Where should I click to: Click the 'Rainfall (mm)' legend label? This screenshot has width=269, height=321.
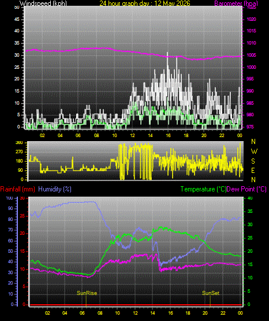click(x=17, y=189)
